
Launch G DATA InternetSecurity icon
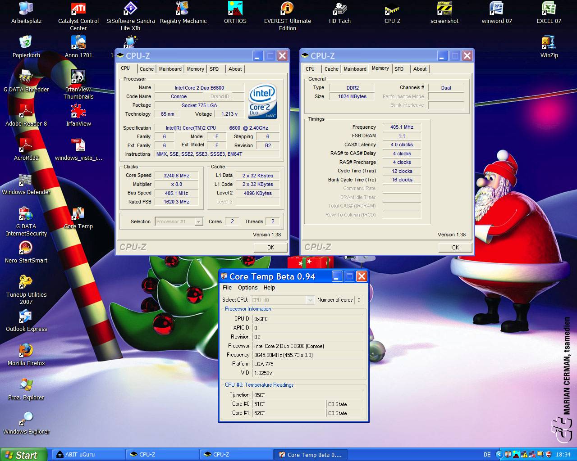pyautogui.click(x=26, y=221)
